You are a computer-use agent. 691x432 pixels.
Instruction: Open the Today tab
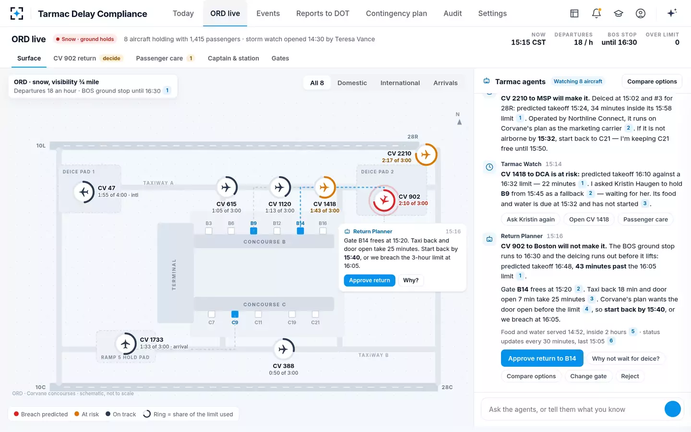(183, 13)
